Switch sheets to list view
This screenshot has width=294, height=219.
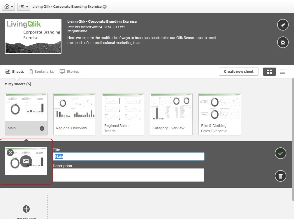coord(282,71)
